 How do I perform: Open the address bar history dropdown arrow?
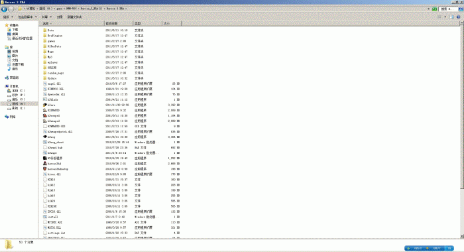coord(429,9)
